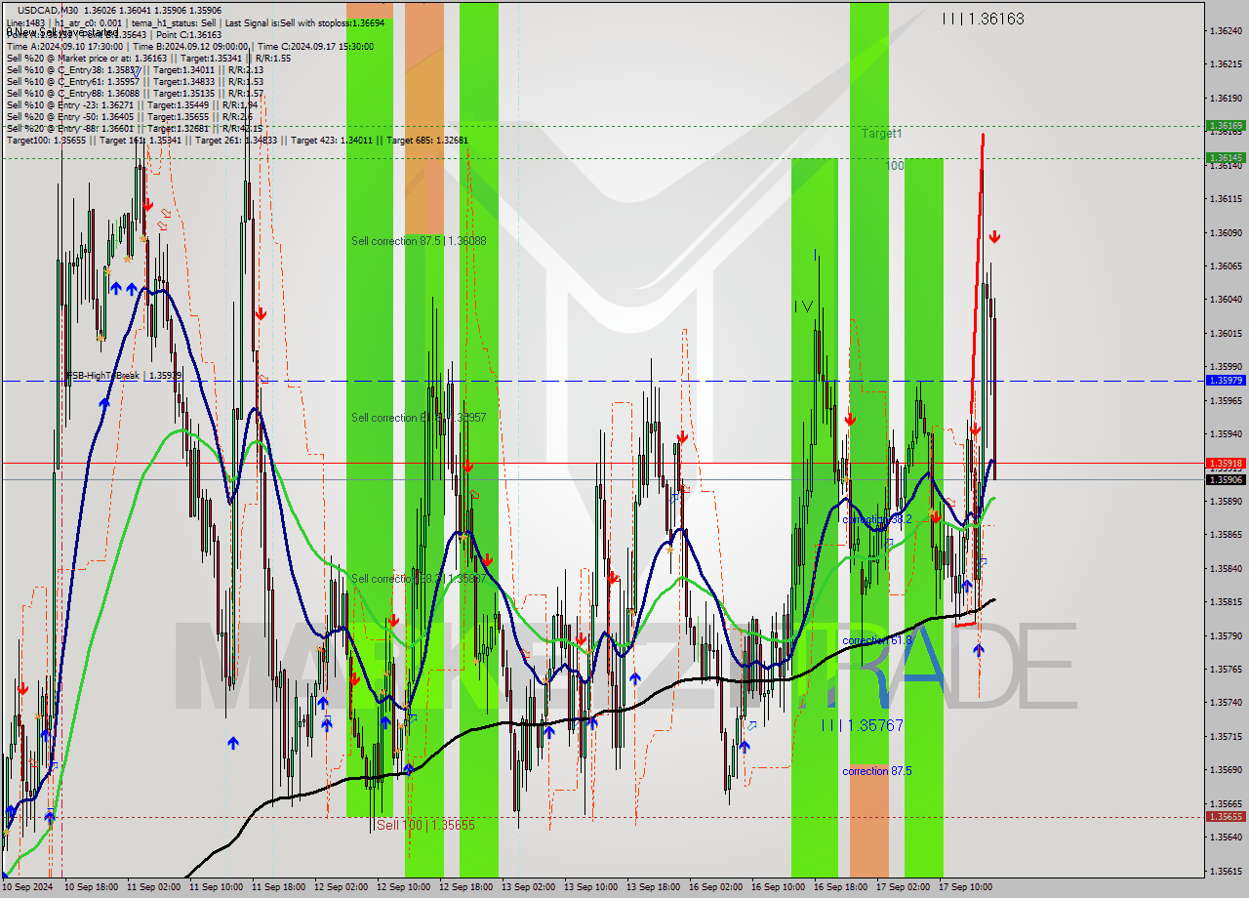Click the '17 Sep 10:00' time axis label
This screenshot has width=1249, height=898.
coord(965,887)
